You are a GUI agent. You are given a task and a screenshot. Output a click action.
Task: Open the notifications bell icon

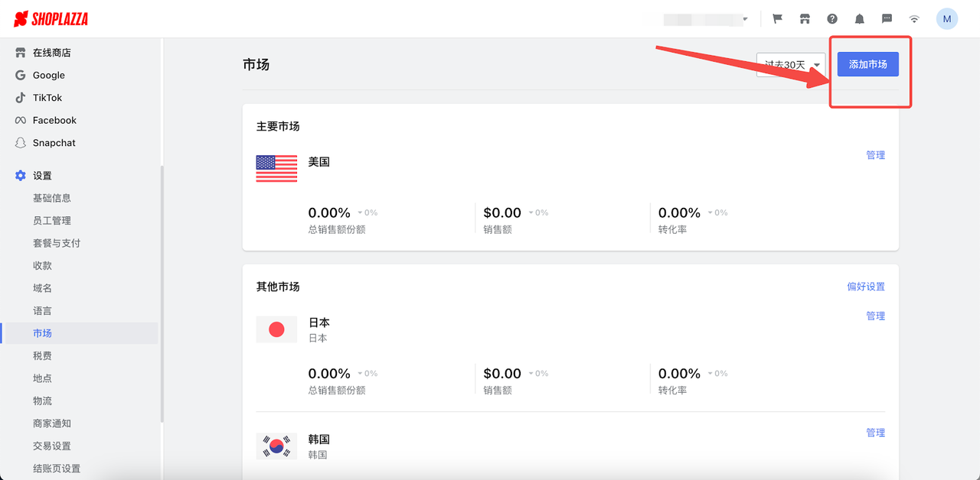point(859,18)
